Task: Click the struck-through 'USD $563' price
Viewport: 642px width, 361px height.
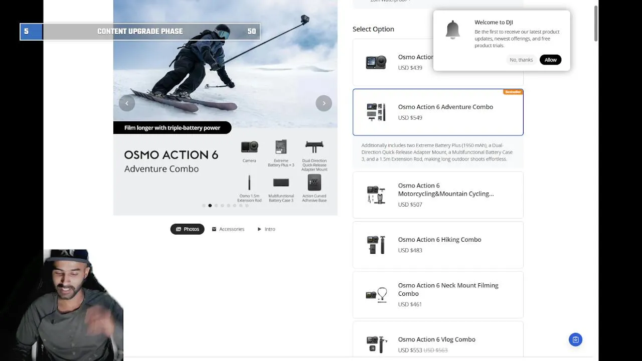Action: 435,350
